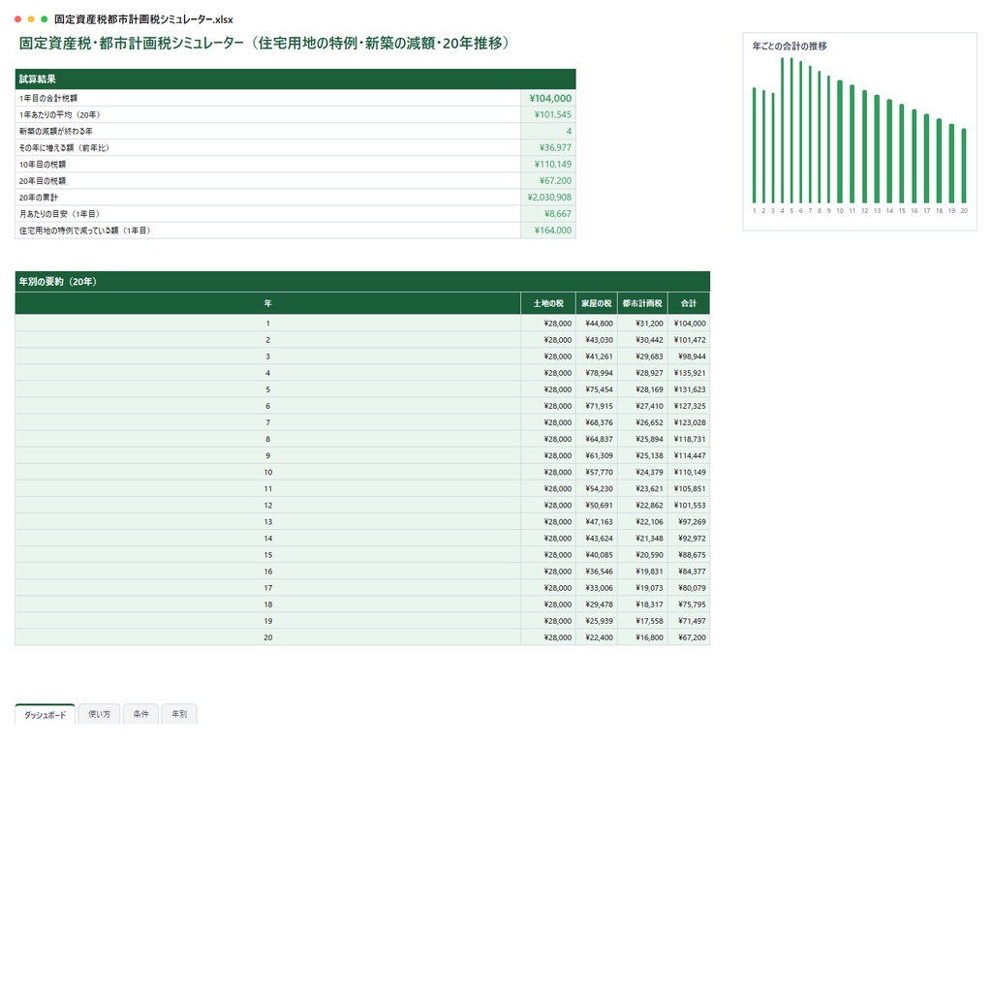Click the yellow minimize window dot
The height and width of the screenshot is (992, 992).
click(31, 19)
